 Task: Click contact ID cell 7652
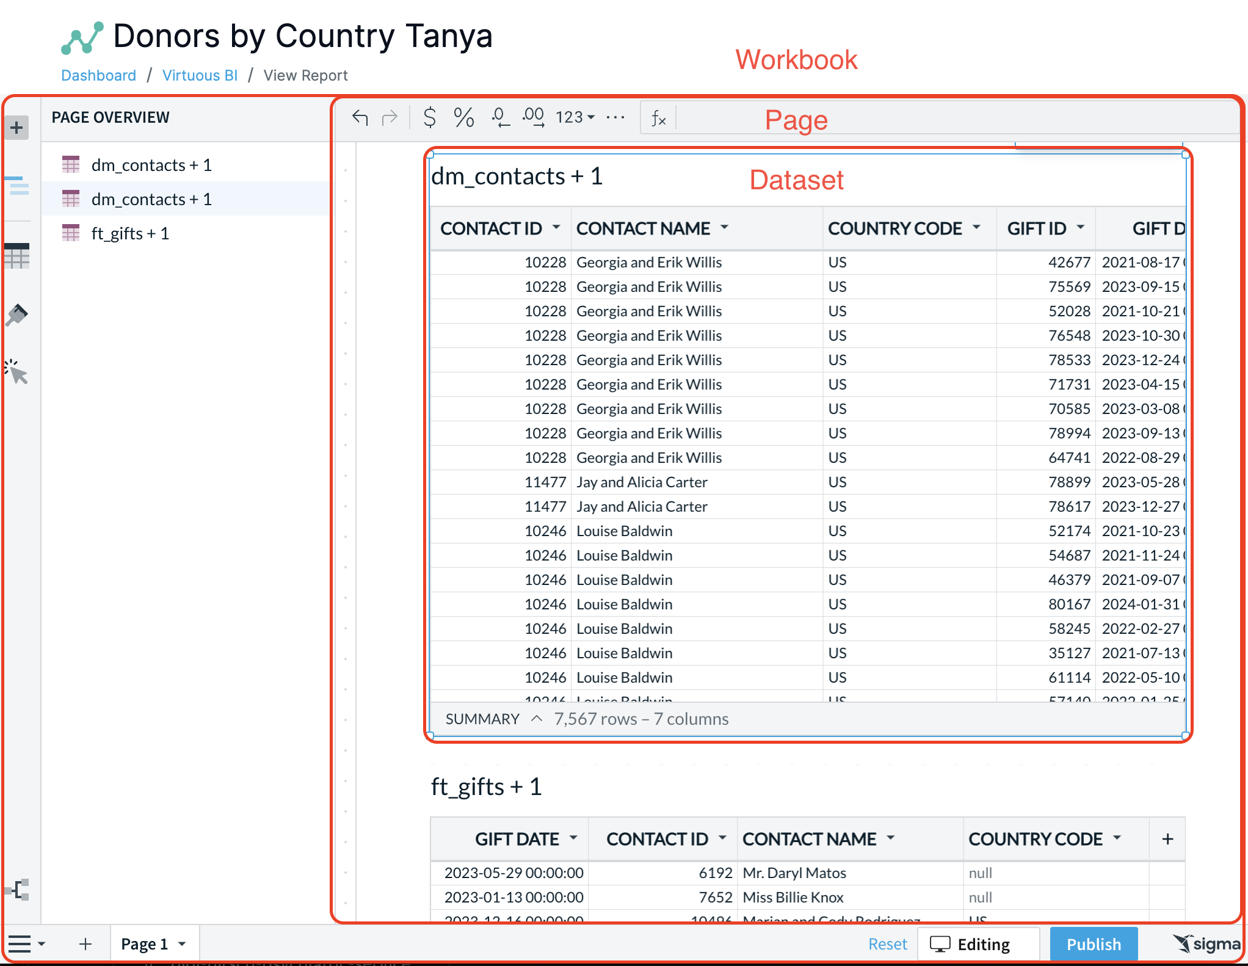[x=662, y=897]
